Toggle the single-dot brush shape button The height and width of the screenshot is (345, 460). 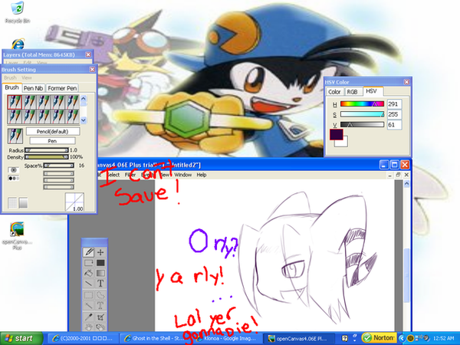coord(14,170)
